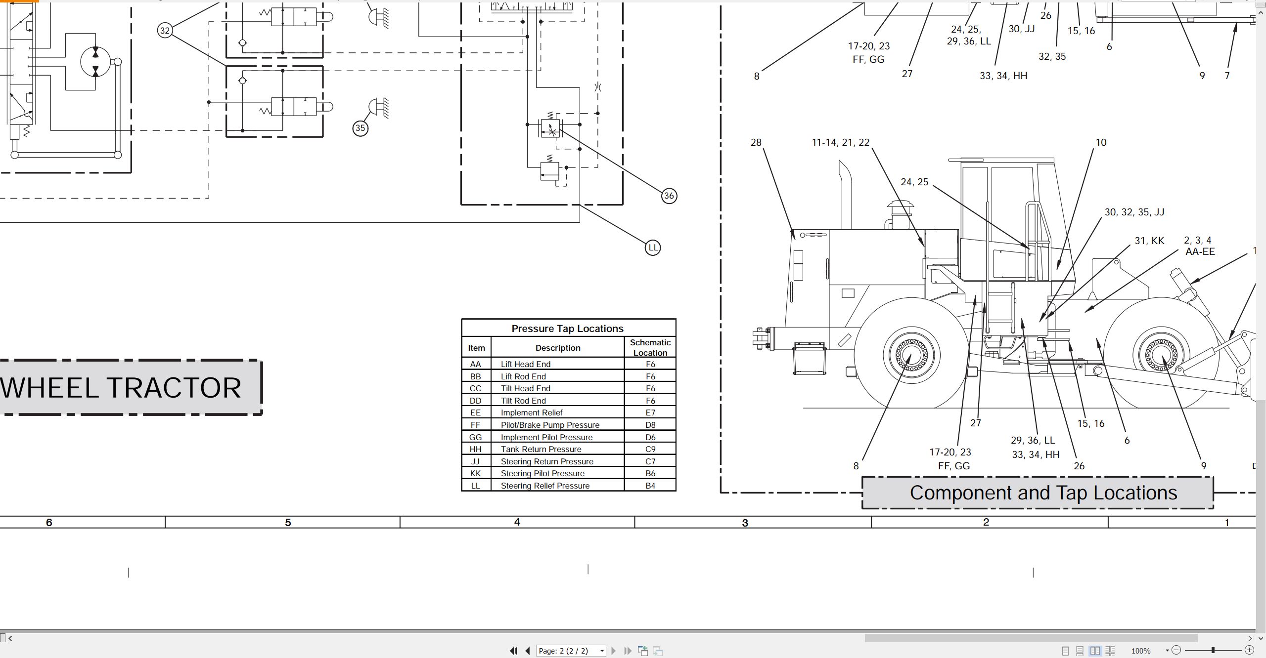Click the Implement Relief description
The image size is (1266, 658).
click(x=532, y=412)
